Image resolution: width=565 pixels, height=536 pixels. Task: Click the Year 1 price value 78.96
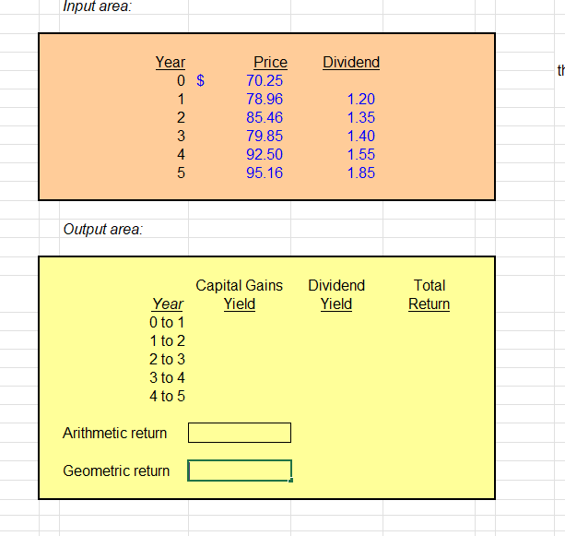pos(265,99)
